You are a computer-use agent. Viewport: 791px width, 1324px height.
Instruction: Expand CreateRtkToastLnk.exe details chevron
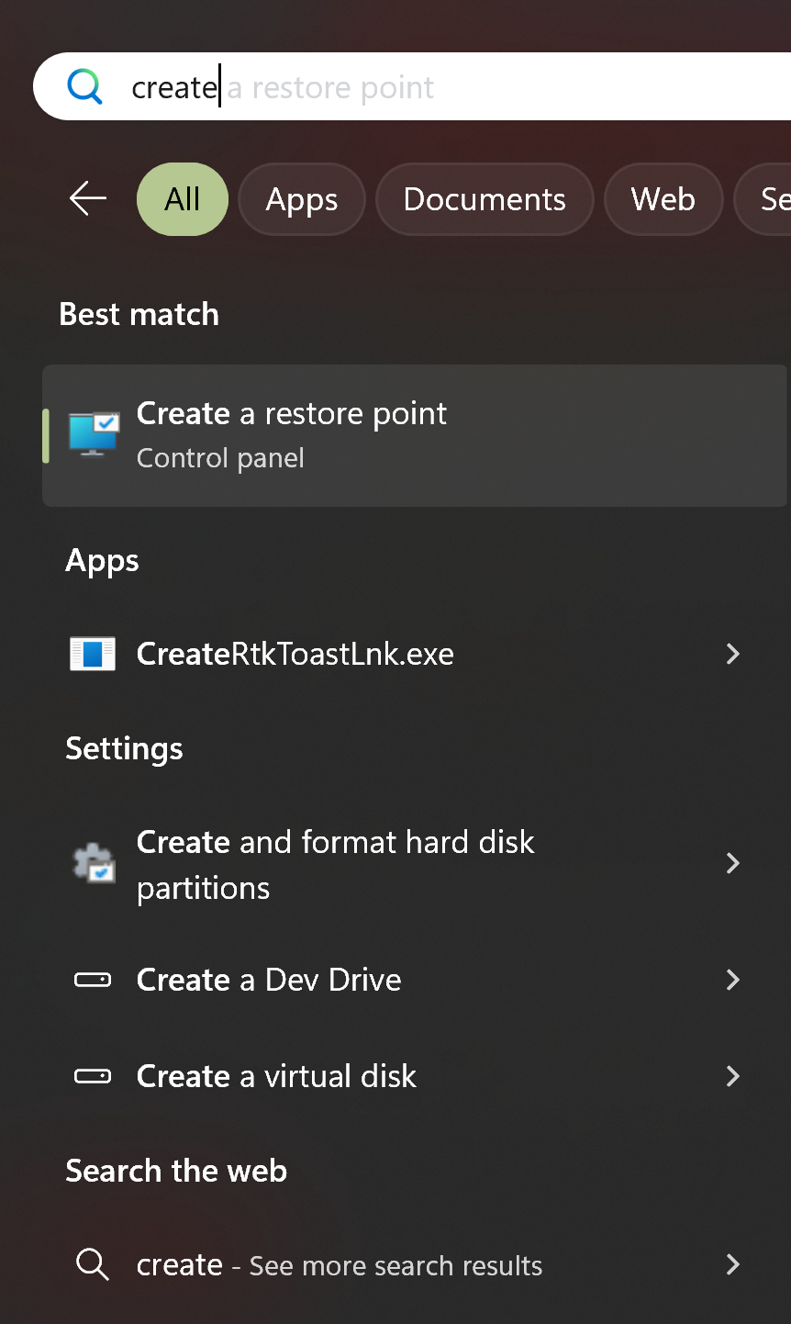click(x=732, y=654)
